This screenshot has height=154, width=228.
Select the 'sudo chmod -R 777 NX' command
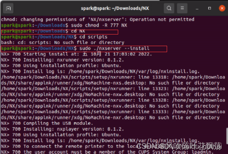point(99,25)
